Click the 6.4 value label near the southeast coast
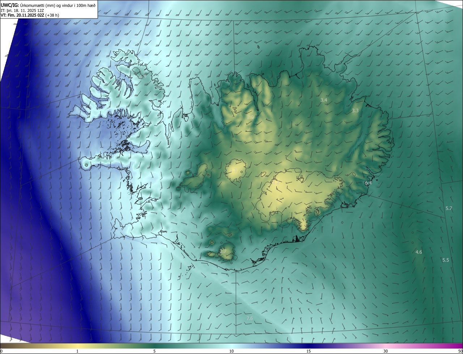The height and width of the screenshot is (354, 463). (x=368, y=183)
